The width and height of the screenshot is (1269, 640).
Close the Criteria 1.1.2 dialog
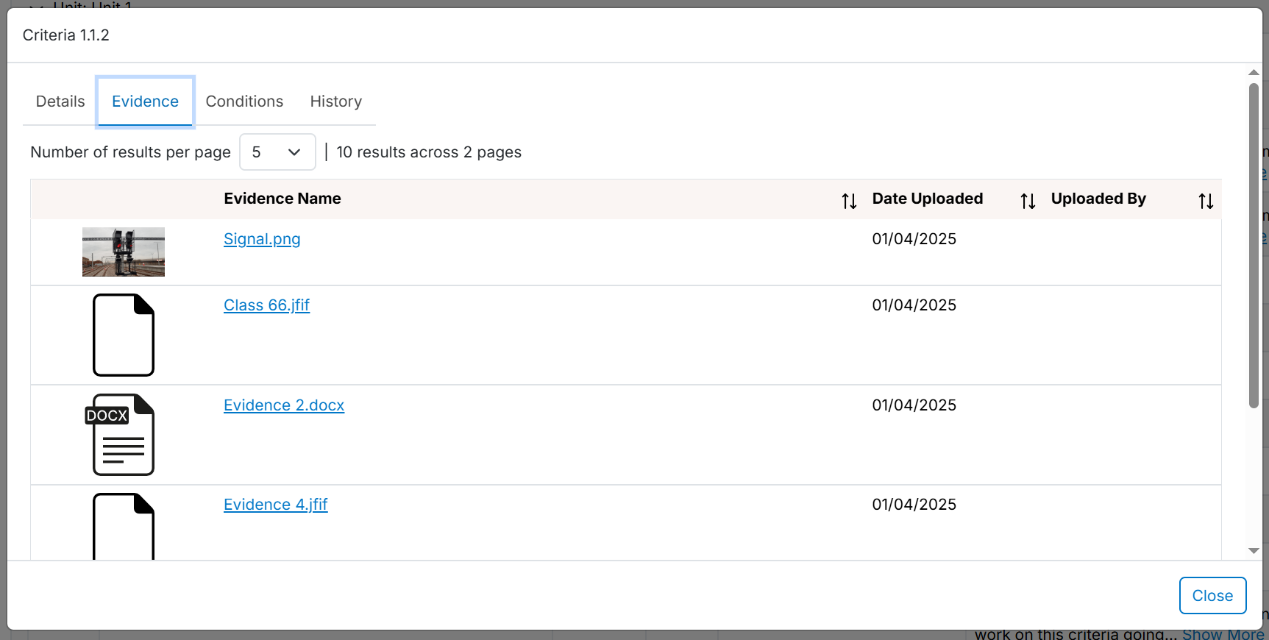(x=1212, y=596)
